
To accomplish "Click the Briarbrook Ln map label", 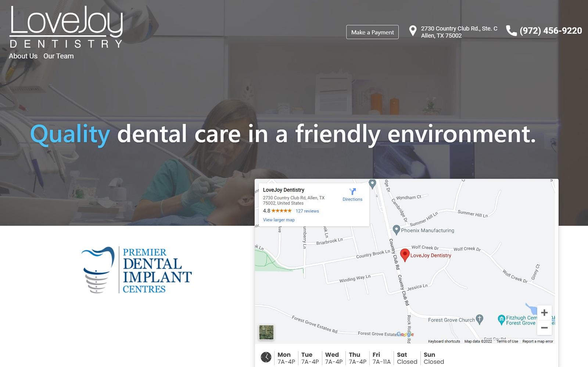I will coord(329,241).
